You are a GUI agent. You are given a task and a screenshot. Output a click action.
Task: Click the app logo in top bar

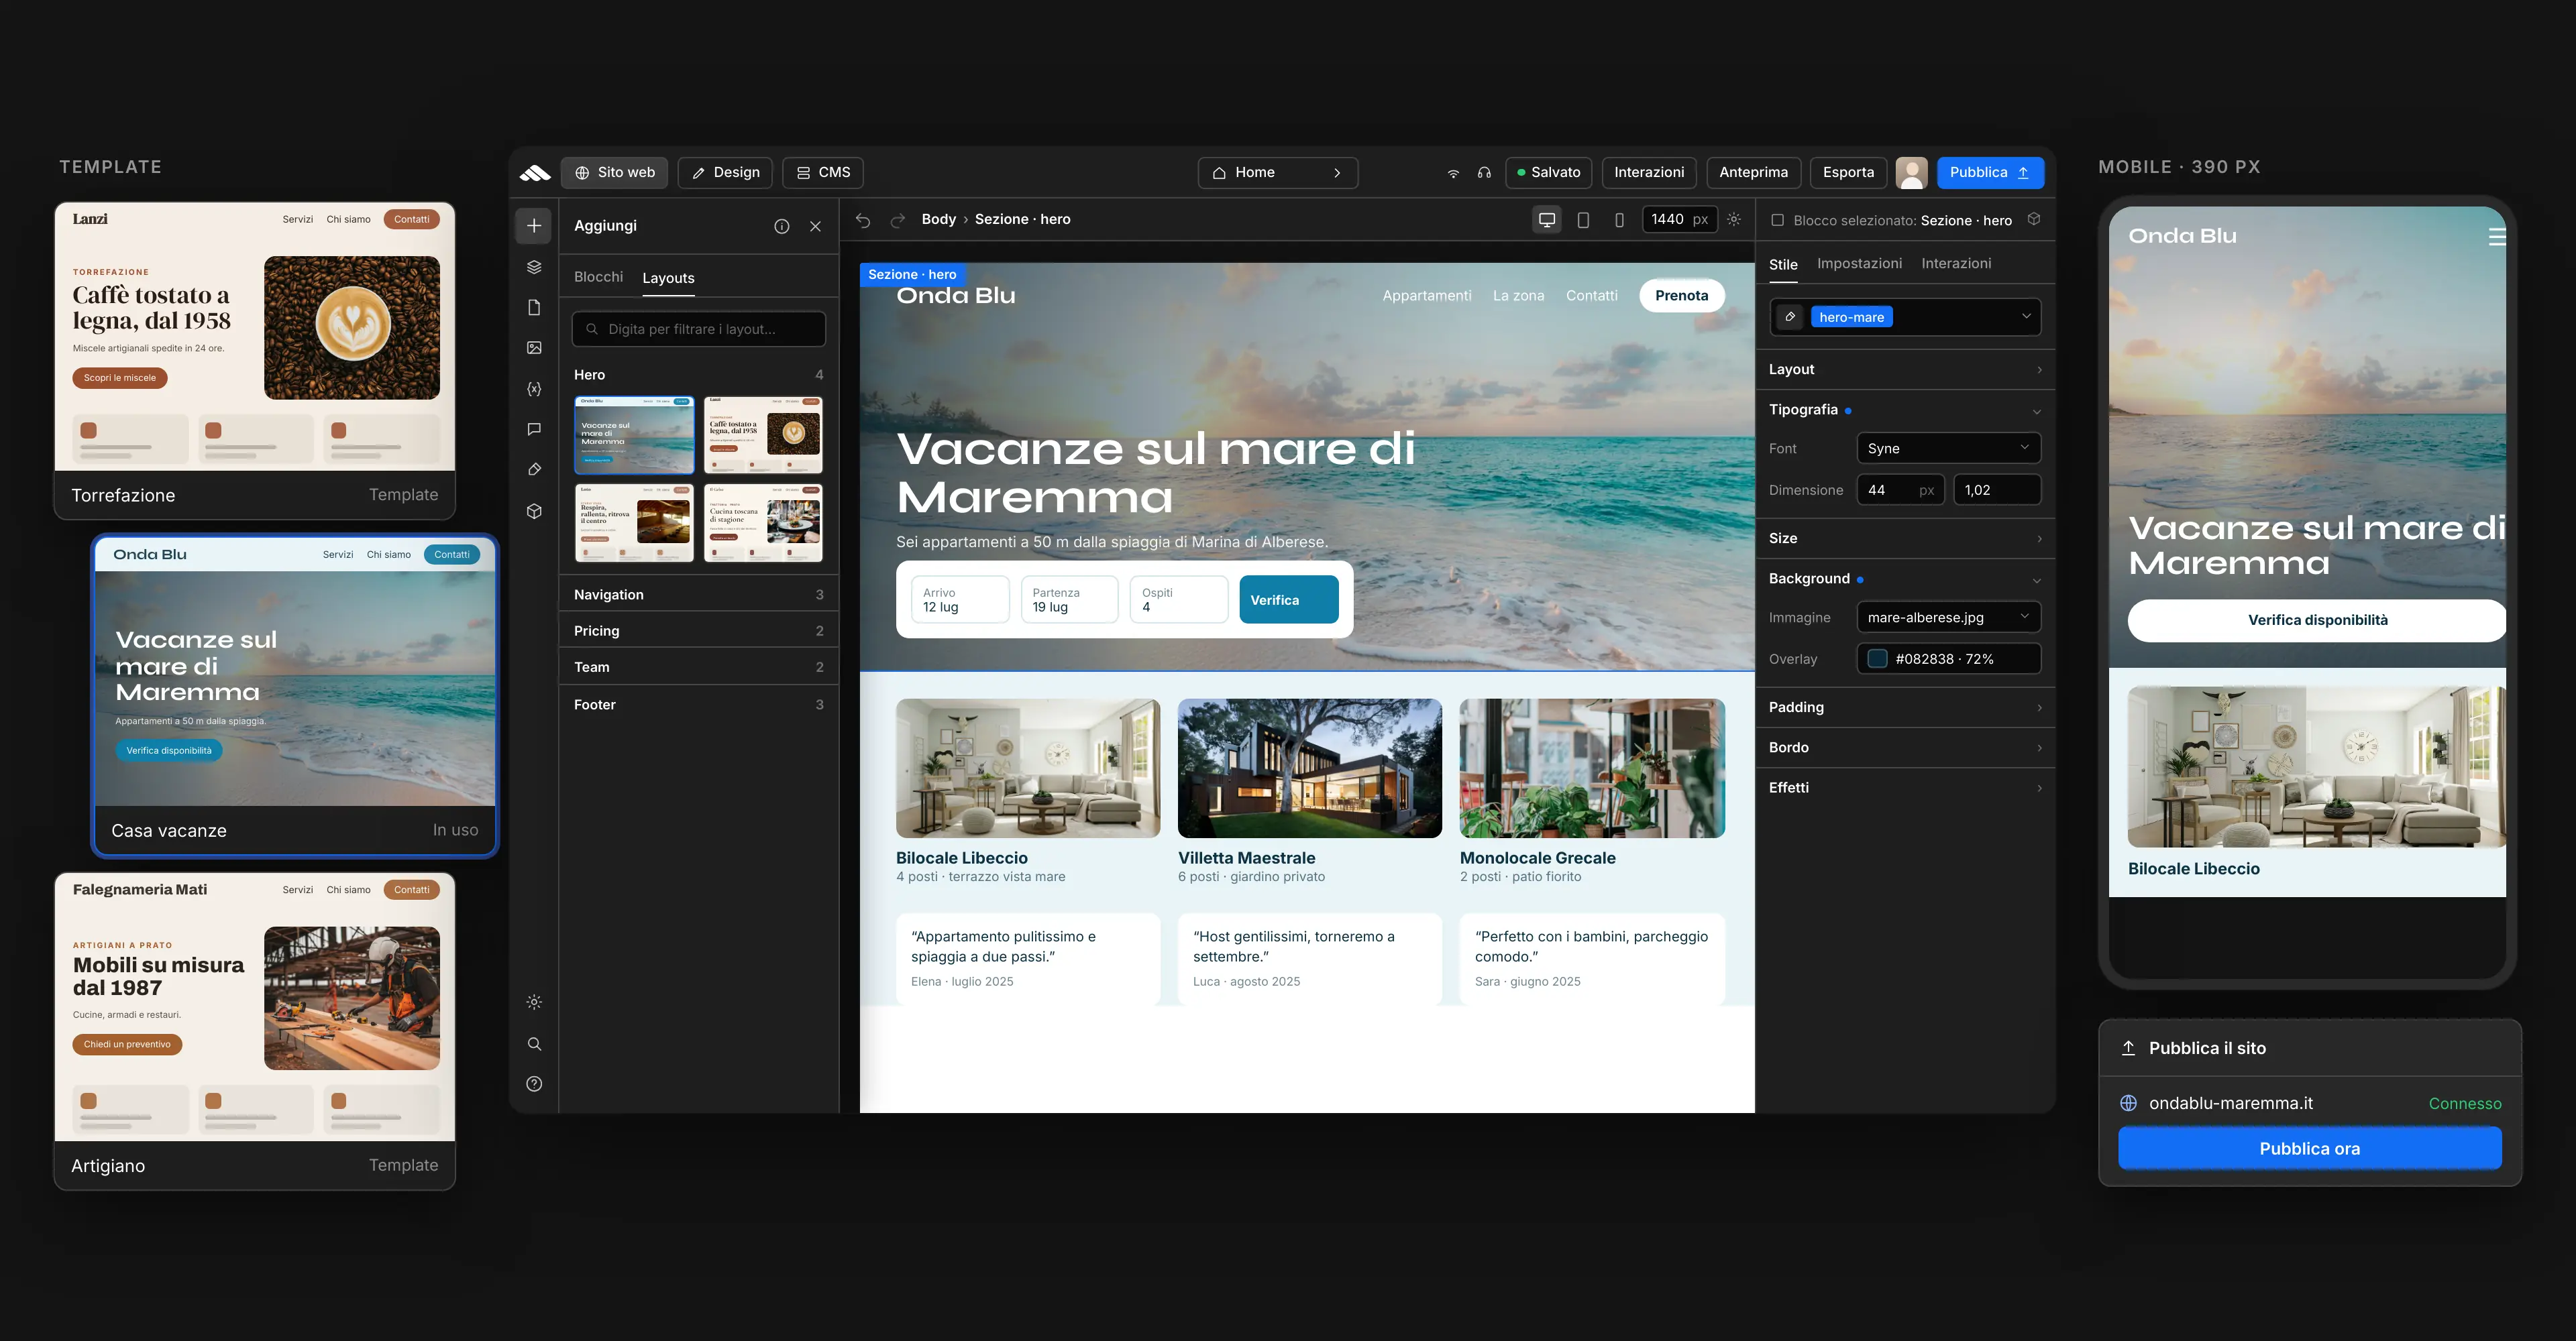click(x=535, y=173)
